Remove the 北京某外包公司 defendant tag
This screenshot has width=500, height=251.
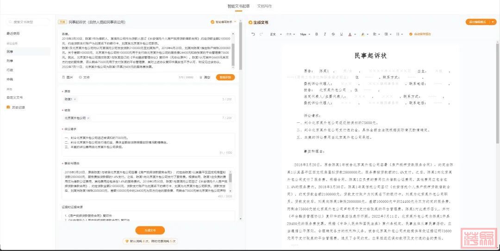[x=88, y=118]
